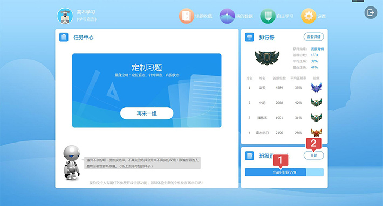Click the green badge in rank 3 row
The height and width of the screenshot is (206, 383).
pyautogui.click(x=316, y=118)
